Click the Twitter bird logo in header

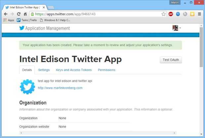(22, 28)
